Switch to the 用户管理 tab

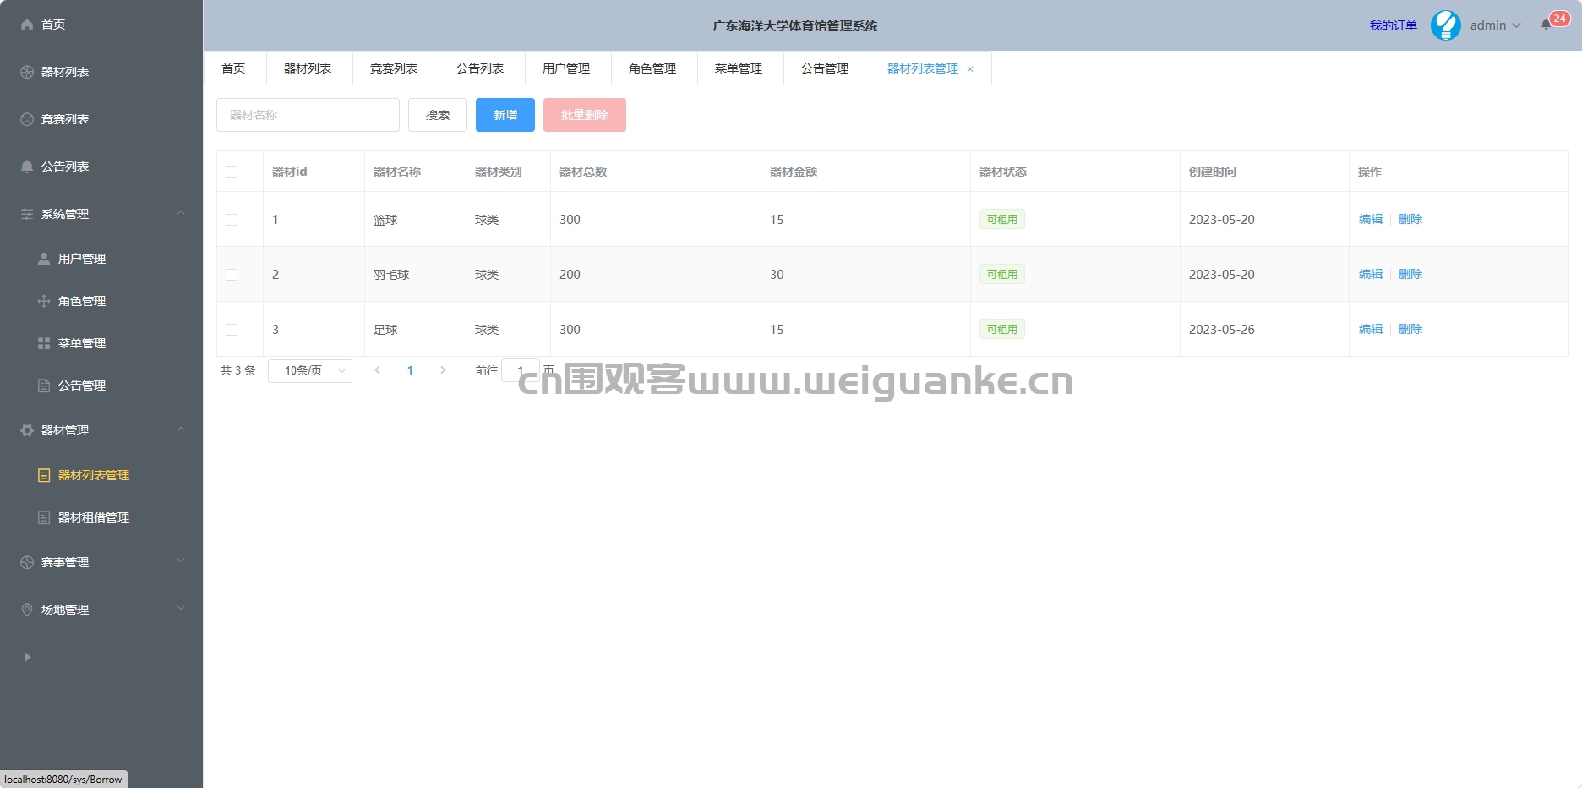[567, 68]
